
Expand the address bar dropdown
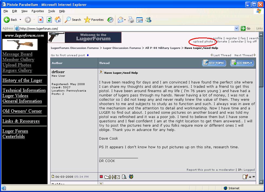(x=236, y=28)
